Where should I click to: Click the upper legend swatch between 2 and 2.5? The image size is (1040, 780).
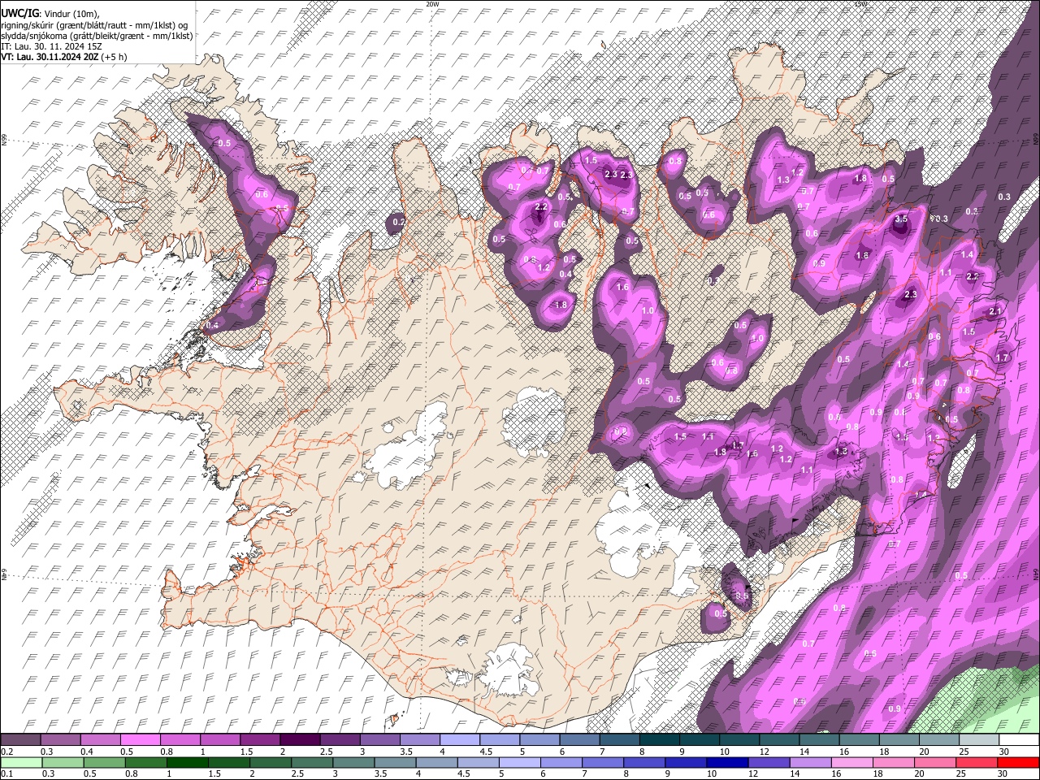[x=300, y=740]
